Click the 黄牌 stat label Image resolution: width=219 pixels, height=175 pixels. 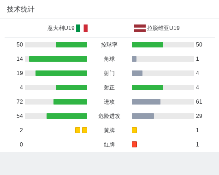pyautogui.click(x=109, y=130)
